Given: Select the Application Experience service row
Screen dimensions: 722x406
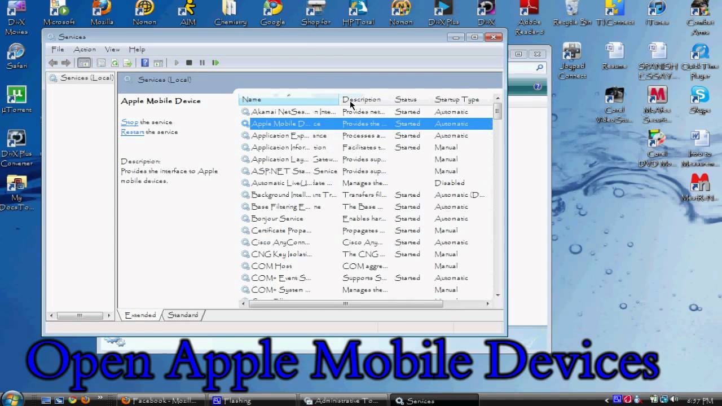Looking at the screenshot, I should tap(366, 135).
